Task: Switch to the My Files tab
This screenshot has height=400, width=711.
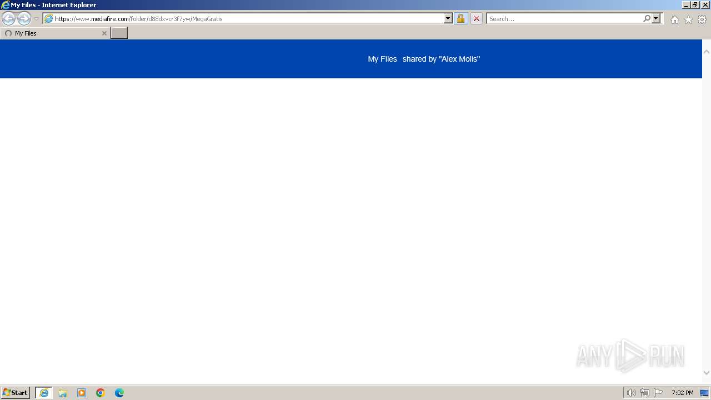Action: click(x=55, y=33)
